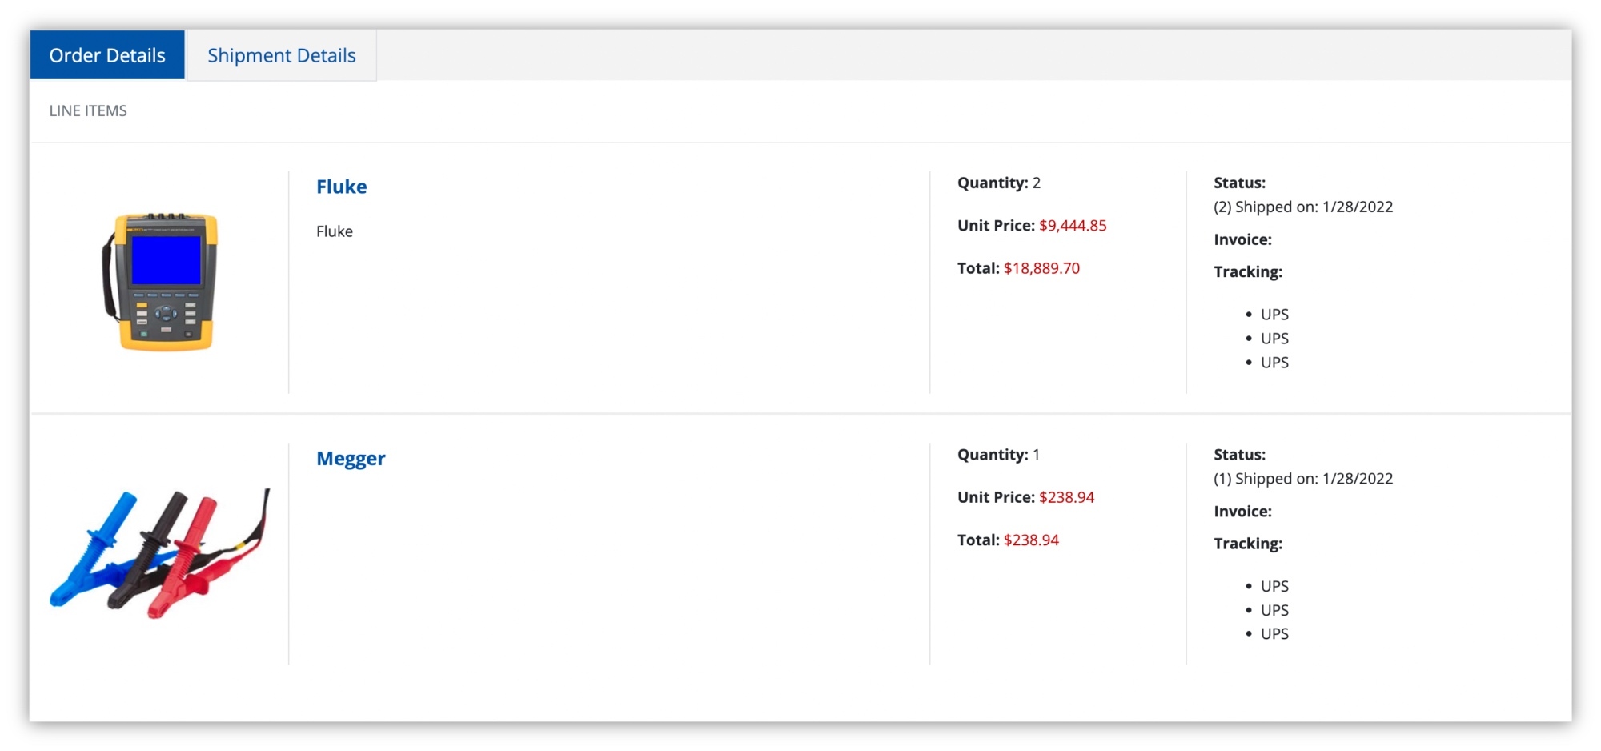The width and height of the screenshot is (1601, 751).
Task: Click the $18,889.70 total amount
Action: (1041, 268)
